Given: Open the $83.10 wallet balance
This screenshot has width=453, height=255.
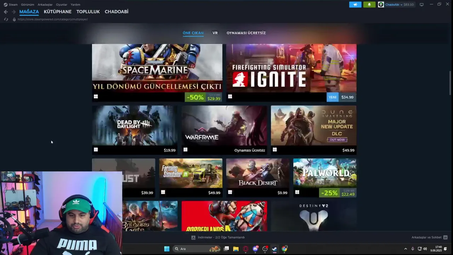Looking at the screenshot, I should tap(409, 5).
